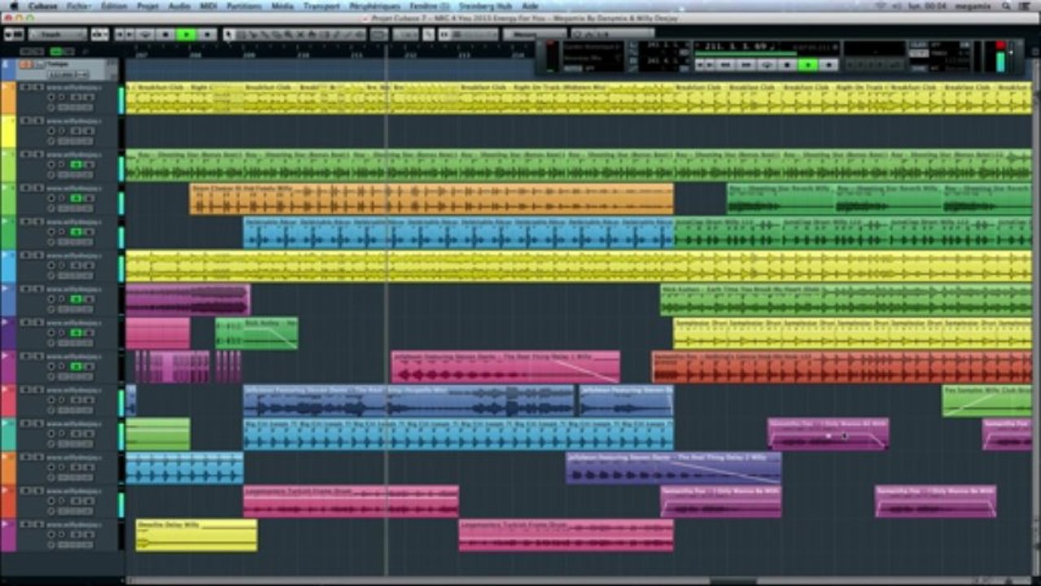Click Stop in the Transport panel
This screenshot has height=586, width=1041.
787,64
